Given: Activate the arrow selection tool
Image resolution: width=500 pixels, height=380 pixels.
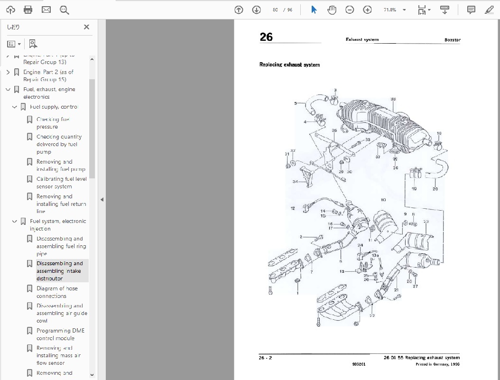Looking at the screenshot, I should tap(314, 9).
